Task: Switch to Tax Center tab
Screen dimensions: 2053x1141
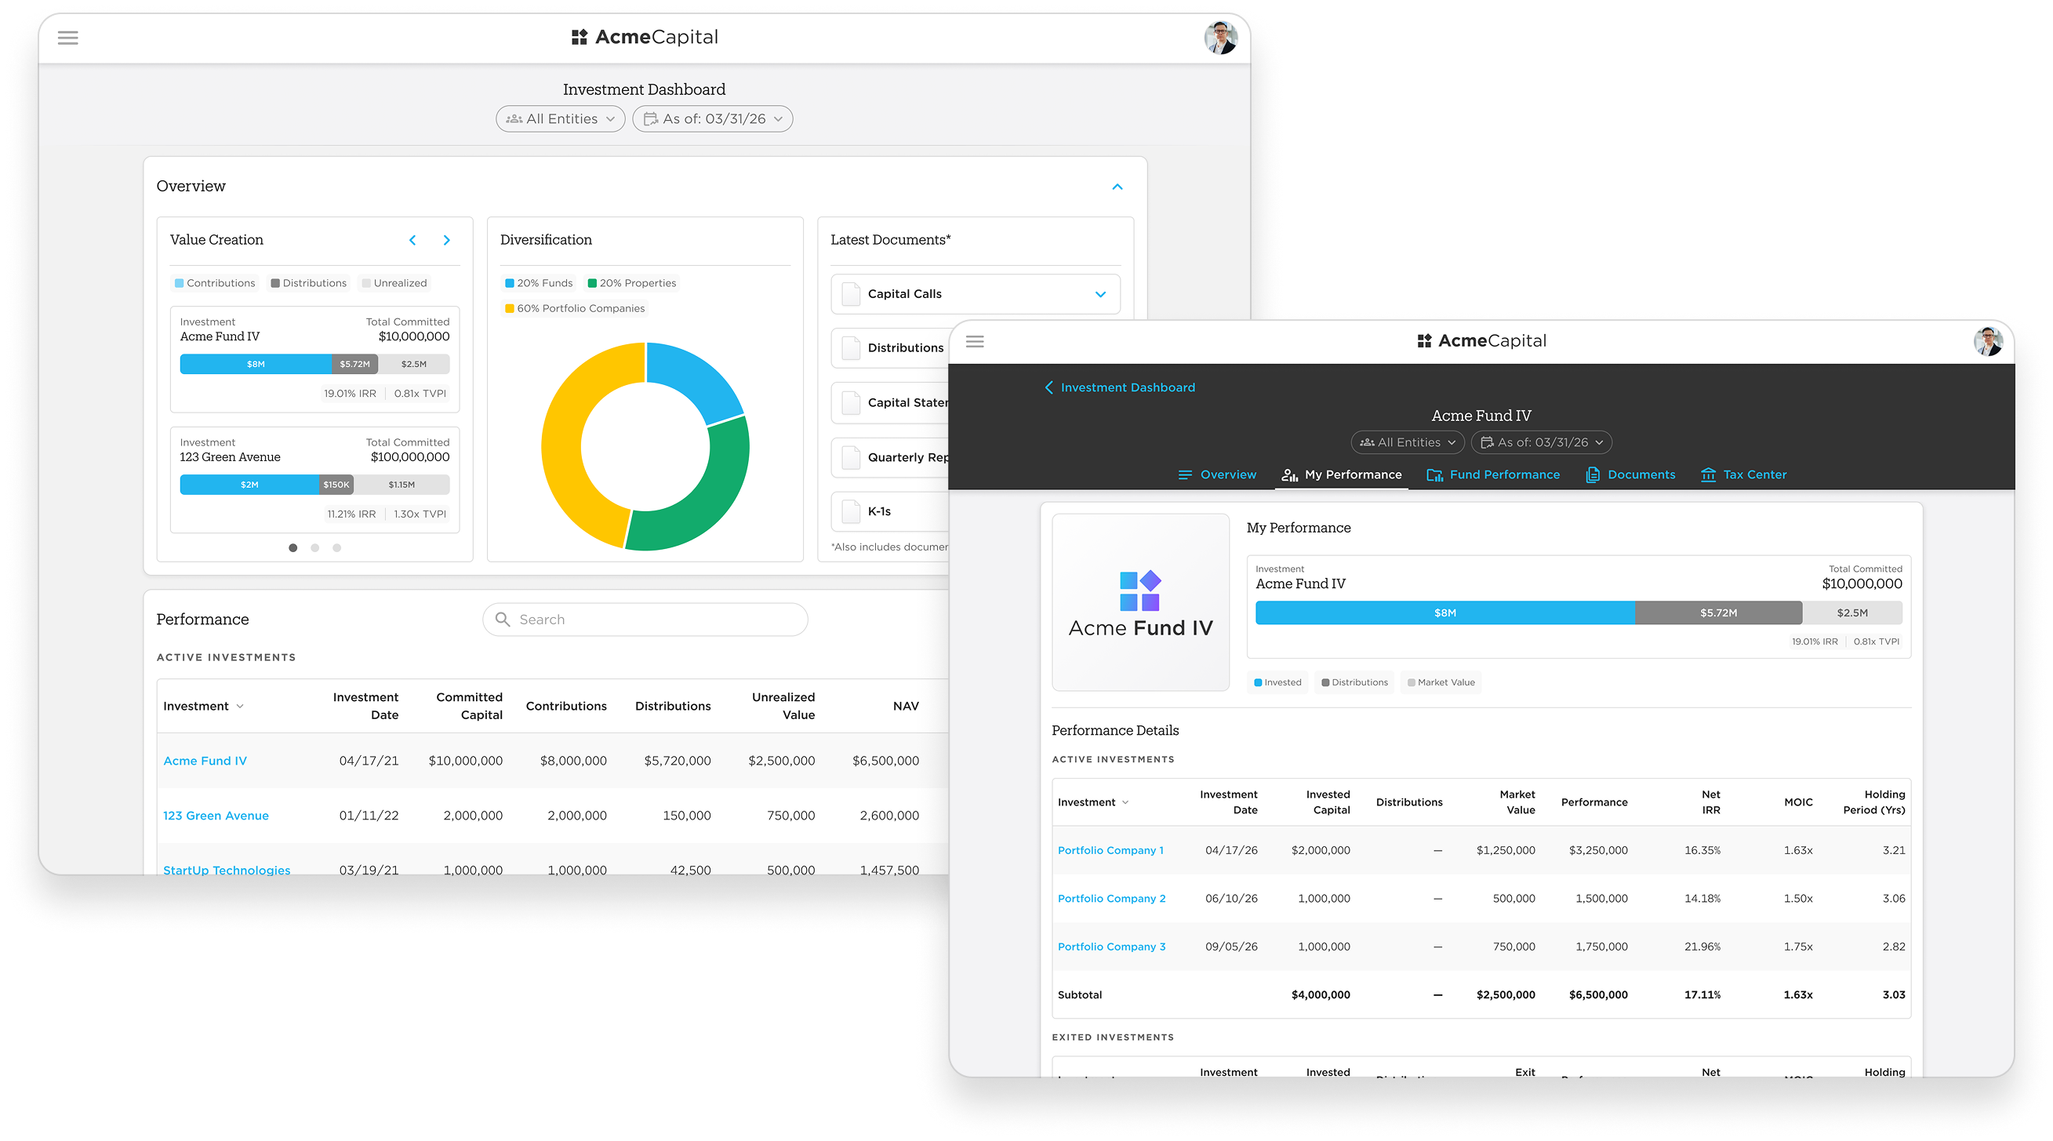Action: click(1743, 475)
